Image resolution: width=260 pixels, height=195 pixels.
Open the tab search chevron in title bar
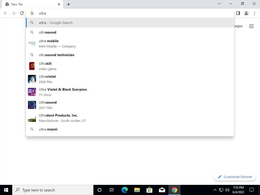219,4
